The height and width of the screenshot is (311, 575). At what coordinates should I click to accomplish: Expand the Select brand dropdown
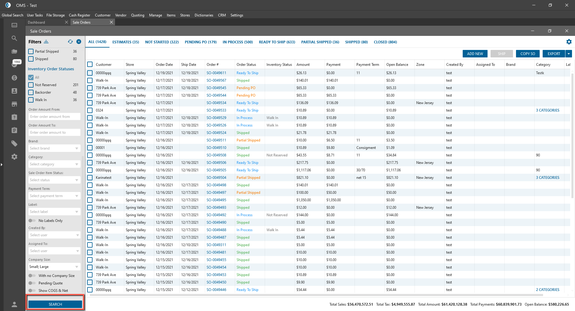pyautogui.click(x=54, y=148)
